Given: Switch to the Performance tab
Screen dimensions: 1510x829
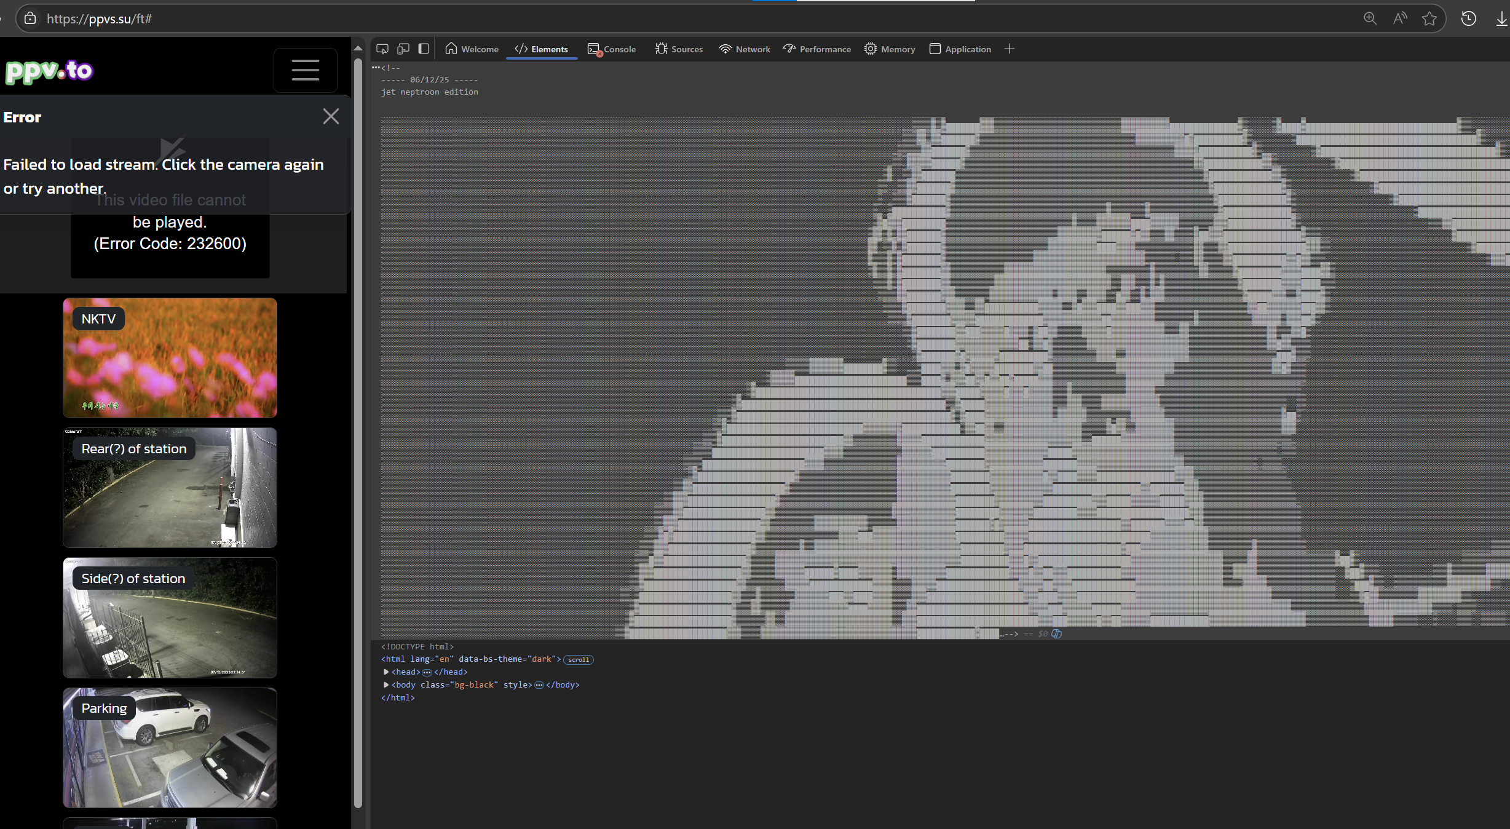Looking at the screenshot, I should 817,49.
